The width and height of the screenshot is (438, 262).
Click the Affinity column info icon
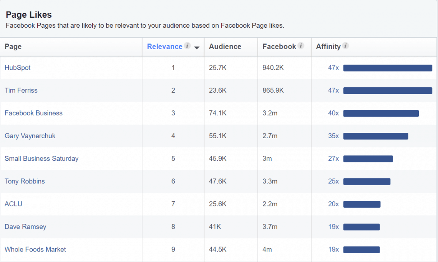pos(345,46)
